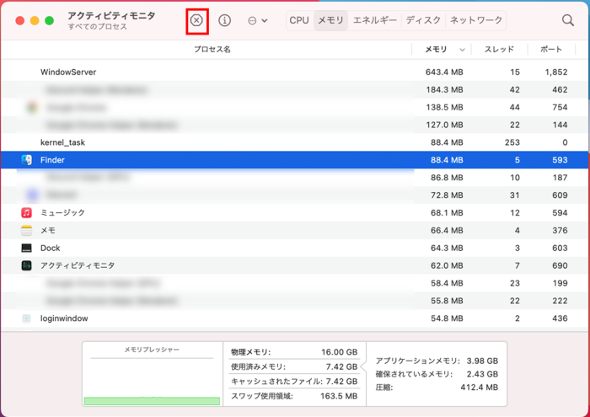Select the ネットワーク tab
Image resolution: width=590 pixels, height=417 pixels.
tap(475, 20)
